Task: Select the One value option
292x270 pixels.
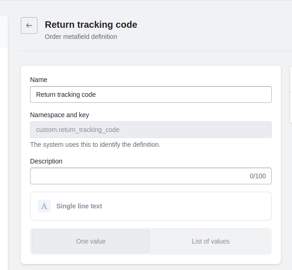Action: click(x=91, y=241)
